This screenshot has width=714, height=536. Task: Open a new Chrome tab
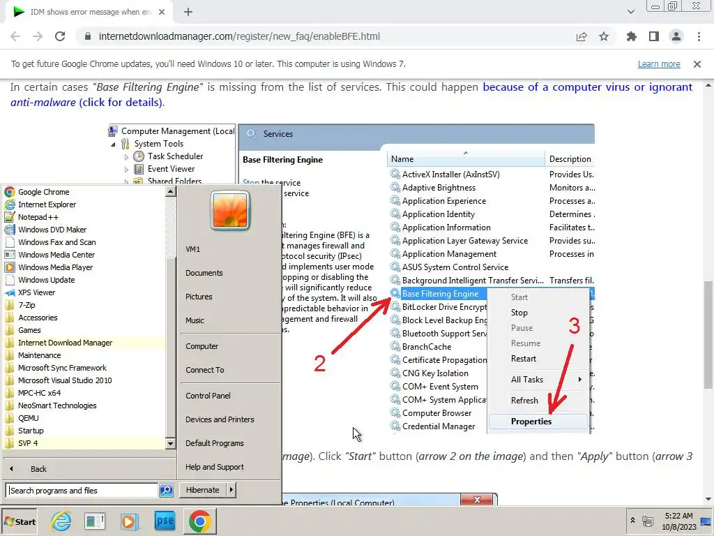[x=188, y=12]
